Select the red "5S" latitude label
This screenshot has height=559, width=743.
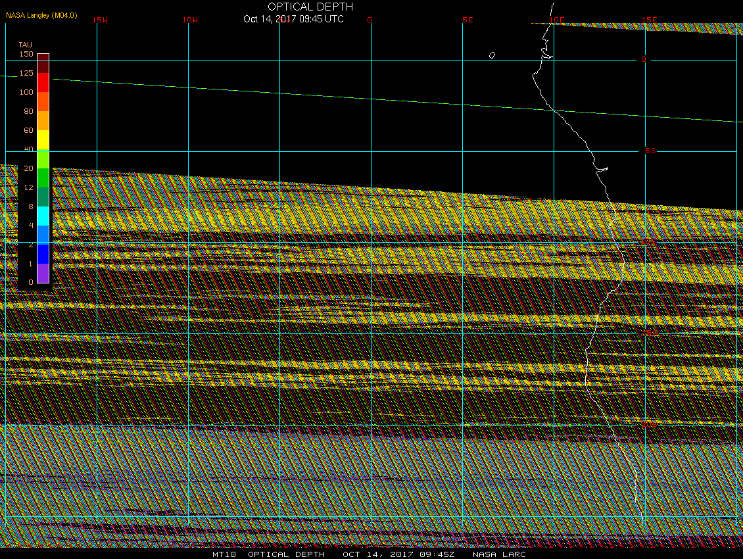click(650, 151)
